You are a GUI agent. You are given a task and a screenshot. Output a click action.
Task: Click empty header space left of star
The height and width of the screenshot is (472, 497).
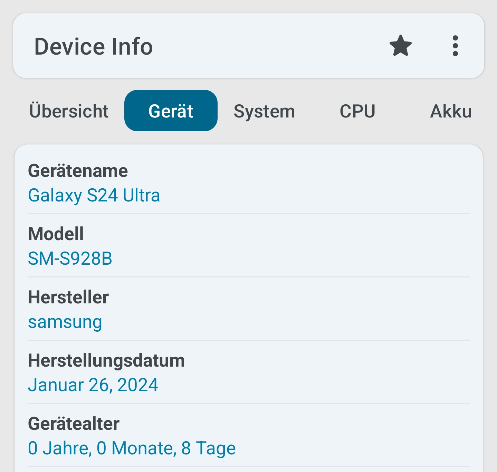point(269,46)
